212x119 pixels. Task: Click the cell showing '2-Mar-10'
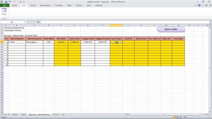88,42
